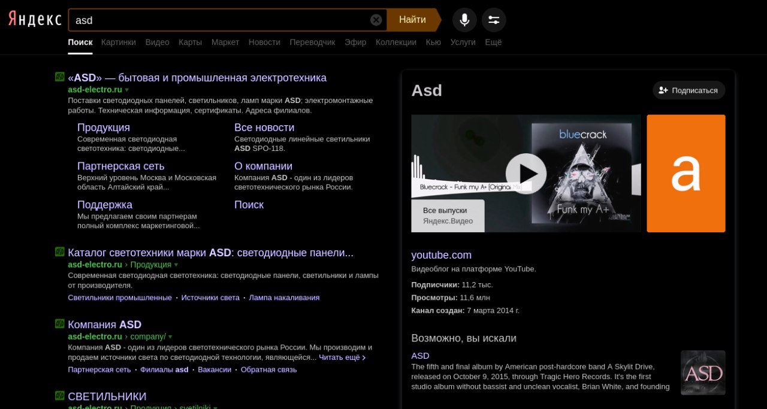Open Источники света quick link
Screen dimensions: 767x409
tap(210, 298)
